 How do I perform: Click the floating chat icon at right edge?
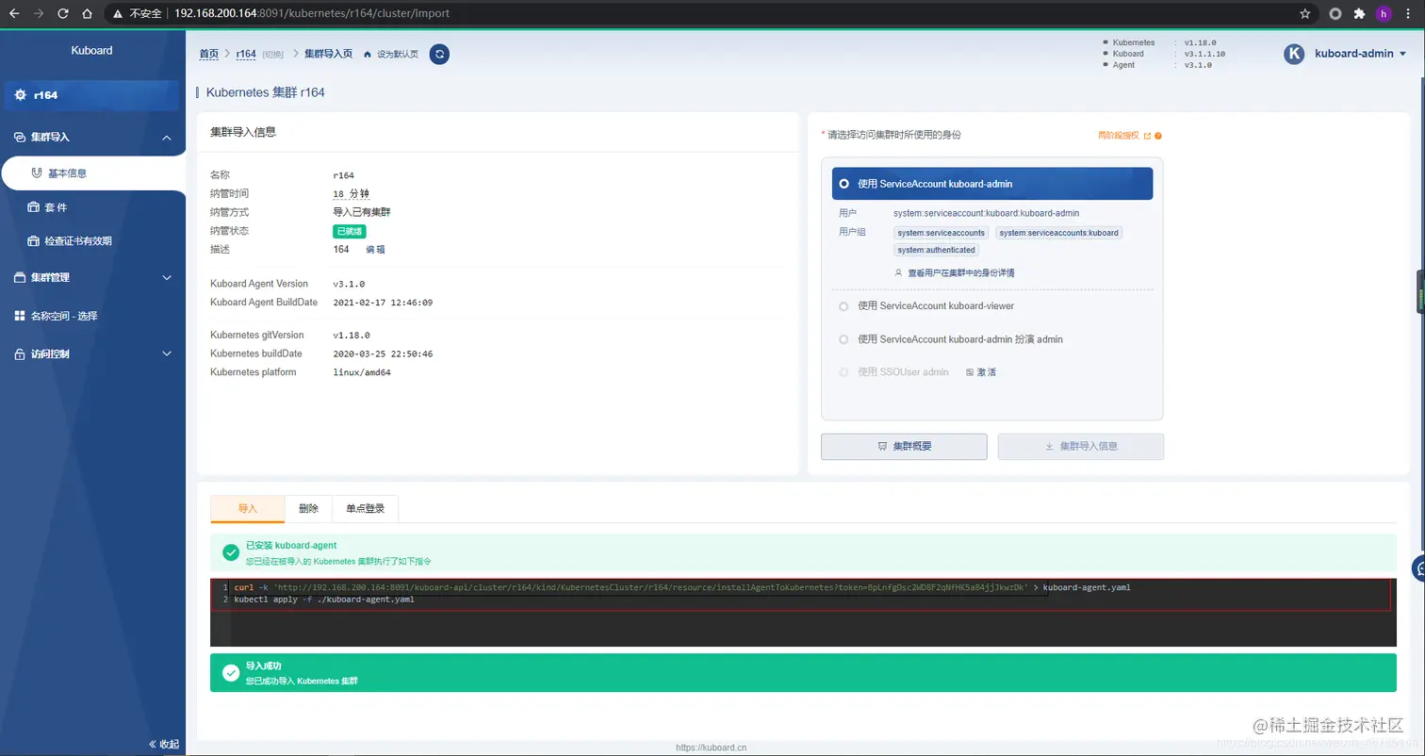[x=1418, y=568]
